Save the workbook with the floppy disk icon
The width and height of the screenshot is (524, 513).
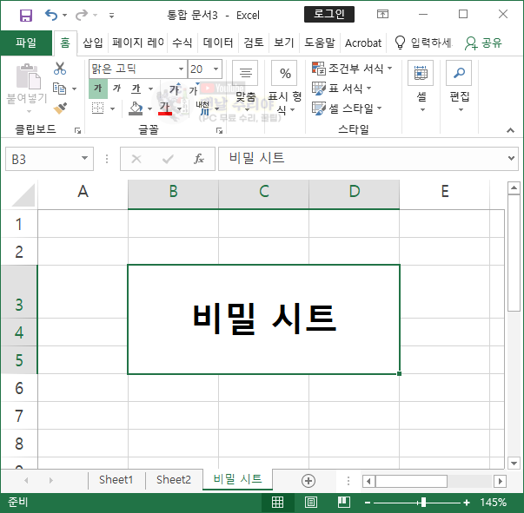[26, 15]
